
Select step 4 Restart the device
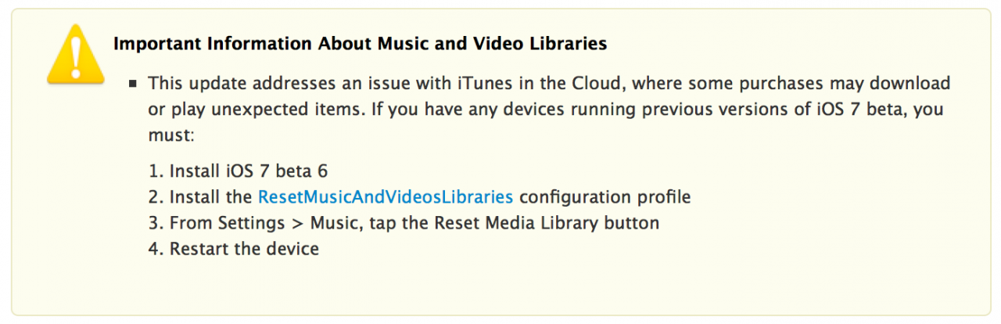click(233, 249)
